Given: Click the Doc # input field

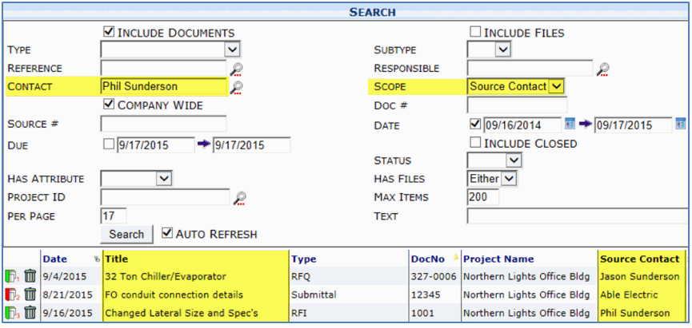Looking at the screenshot, I should click(517, 105).
